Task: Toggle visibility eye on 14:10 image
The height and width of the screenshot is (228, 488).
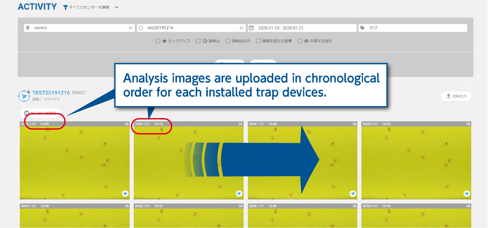Action: pos(467,194)
